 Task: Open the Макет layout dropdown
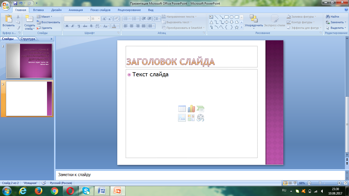[44, 17]
